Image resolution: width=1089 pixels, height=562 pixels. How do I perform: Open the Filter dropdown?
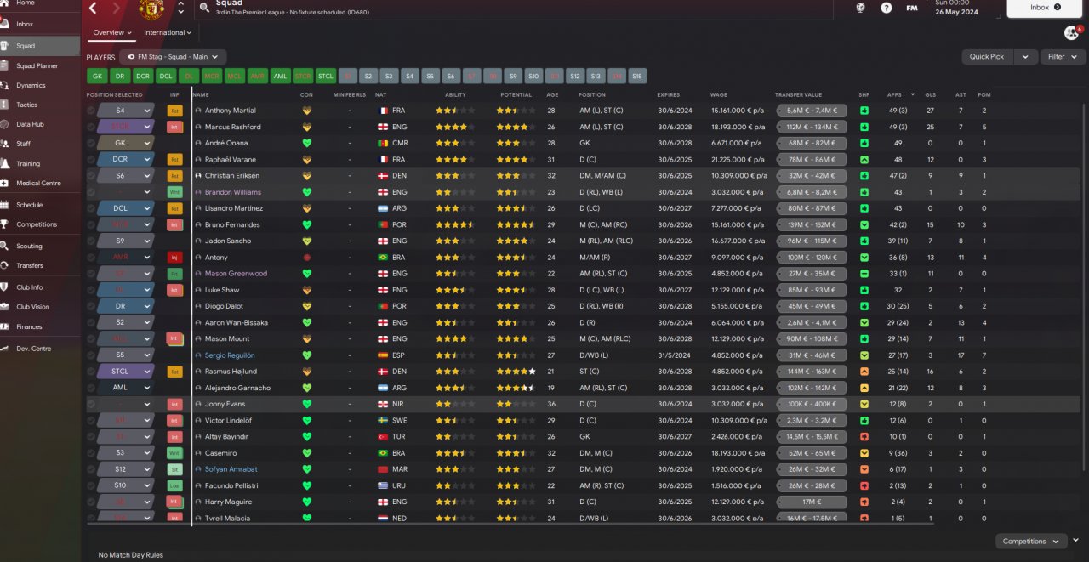1062,57
